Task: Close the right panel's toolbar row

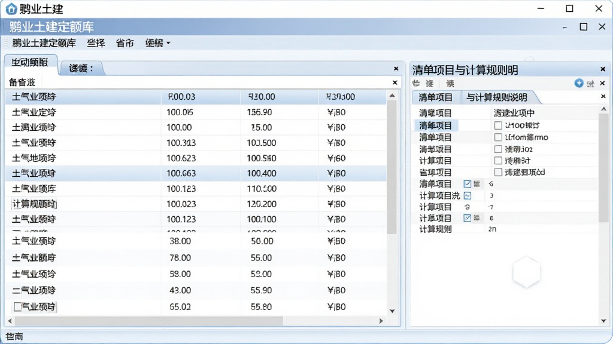Action: pos(602,83)
